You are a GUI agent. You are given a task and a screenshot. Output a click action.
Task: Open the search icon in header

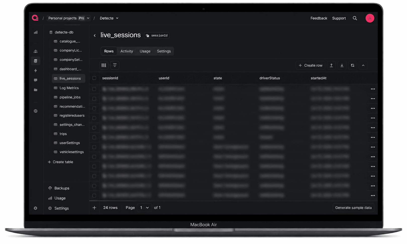[x=355, y=18]
